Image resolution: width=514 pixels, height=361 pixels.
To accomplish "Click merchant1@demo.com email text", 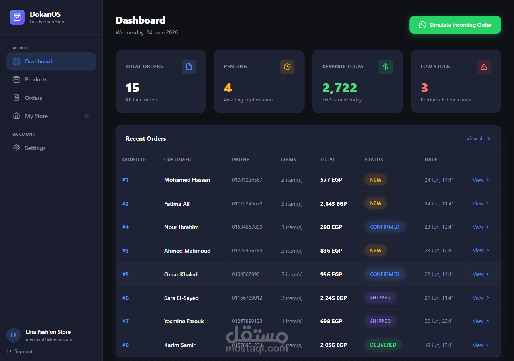I will [x=49, y=339].
